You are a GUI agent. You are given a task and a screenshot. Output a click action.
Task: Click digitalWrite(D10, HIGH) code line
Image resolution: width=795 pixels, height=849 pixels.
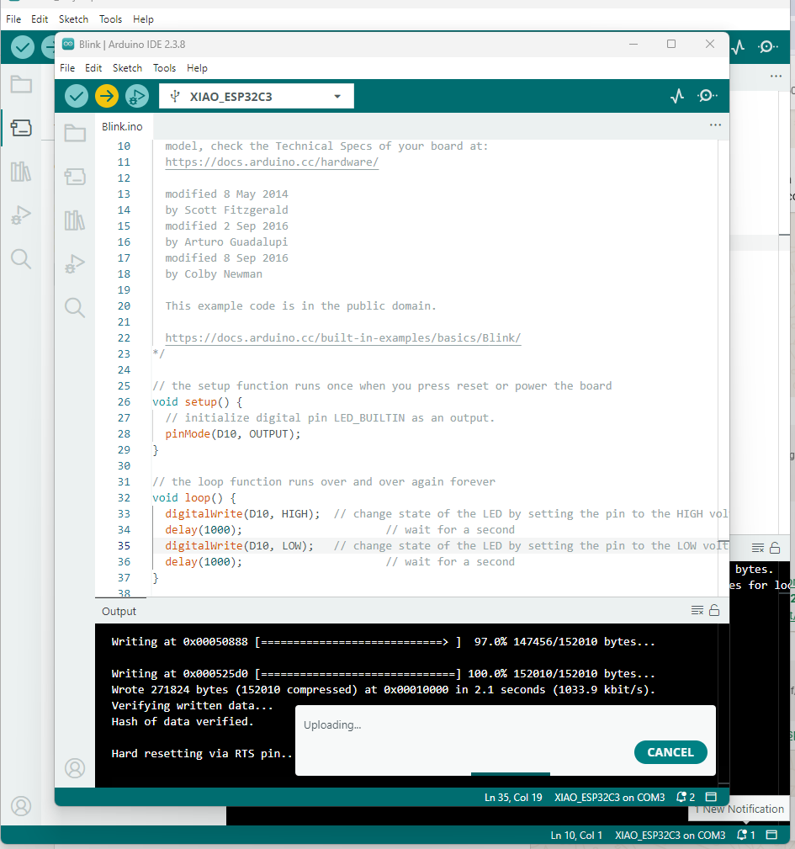(242, 513)
